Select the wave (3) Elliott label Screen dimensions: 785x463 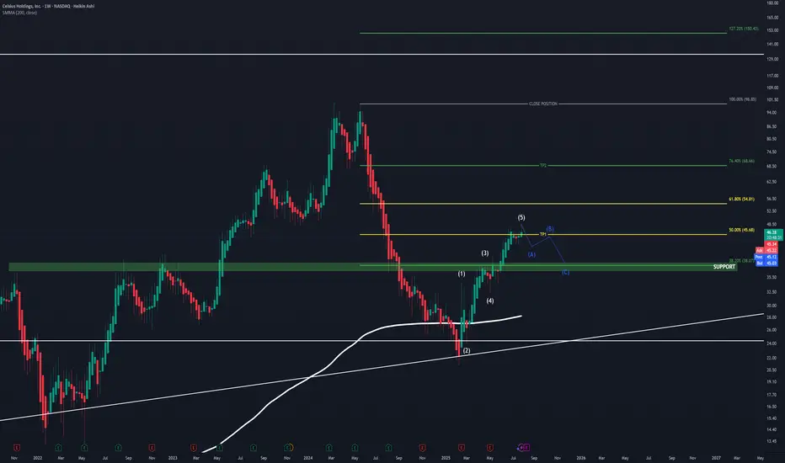point(484,253)
